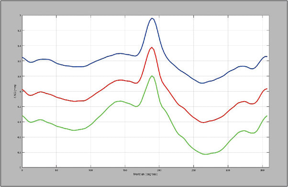Screen dimensions: 288x187
Task: Click the x-axis tick label "150"
Action: point(125,170)
